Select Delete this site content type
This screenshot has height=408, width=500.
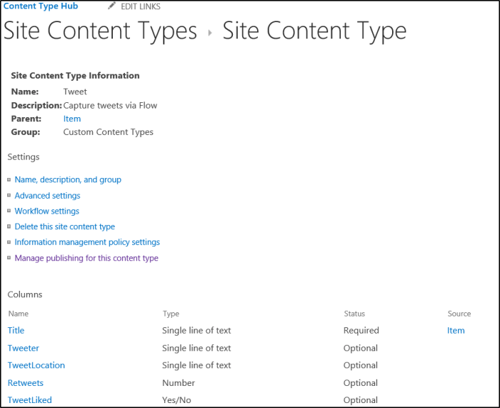point(65,227)
